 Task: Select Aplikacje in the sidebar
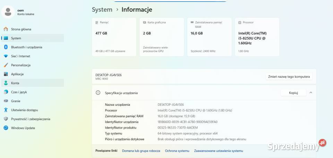point(17,74)
